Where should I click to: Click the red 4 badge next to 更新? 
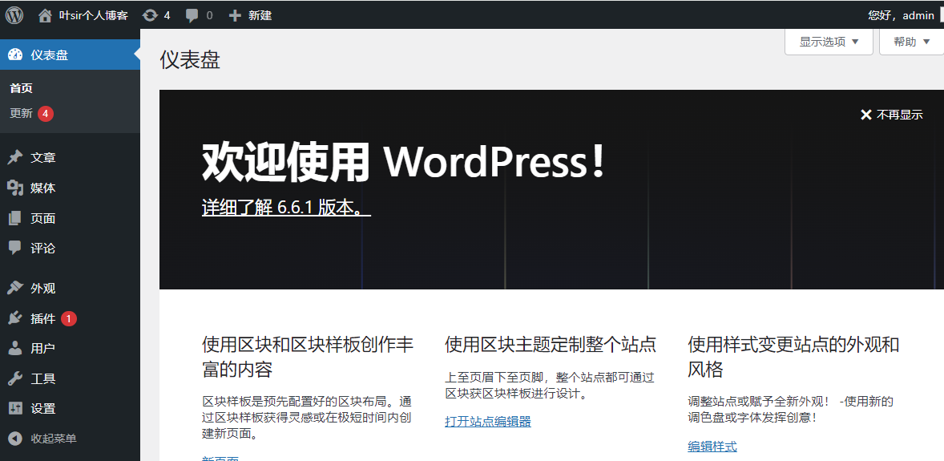click(46, 113)
